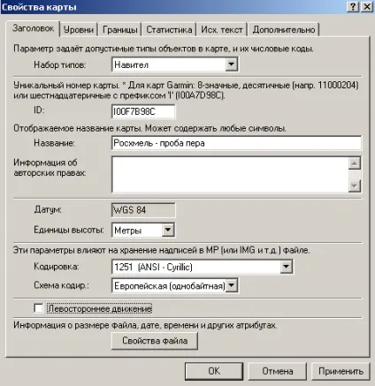Click the copyright area scroll up arrow
Screen dimensions: 375x386
(355, 163)
